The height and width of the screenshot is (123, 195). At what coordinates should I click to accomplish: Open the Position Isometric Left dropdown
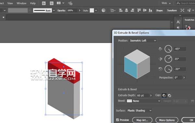click(143, 40)
